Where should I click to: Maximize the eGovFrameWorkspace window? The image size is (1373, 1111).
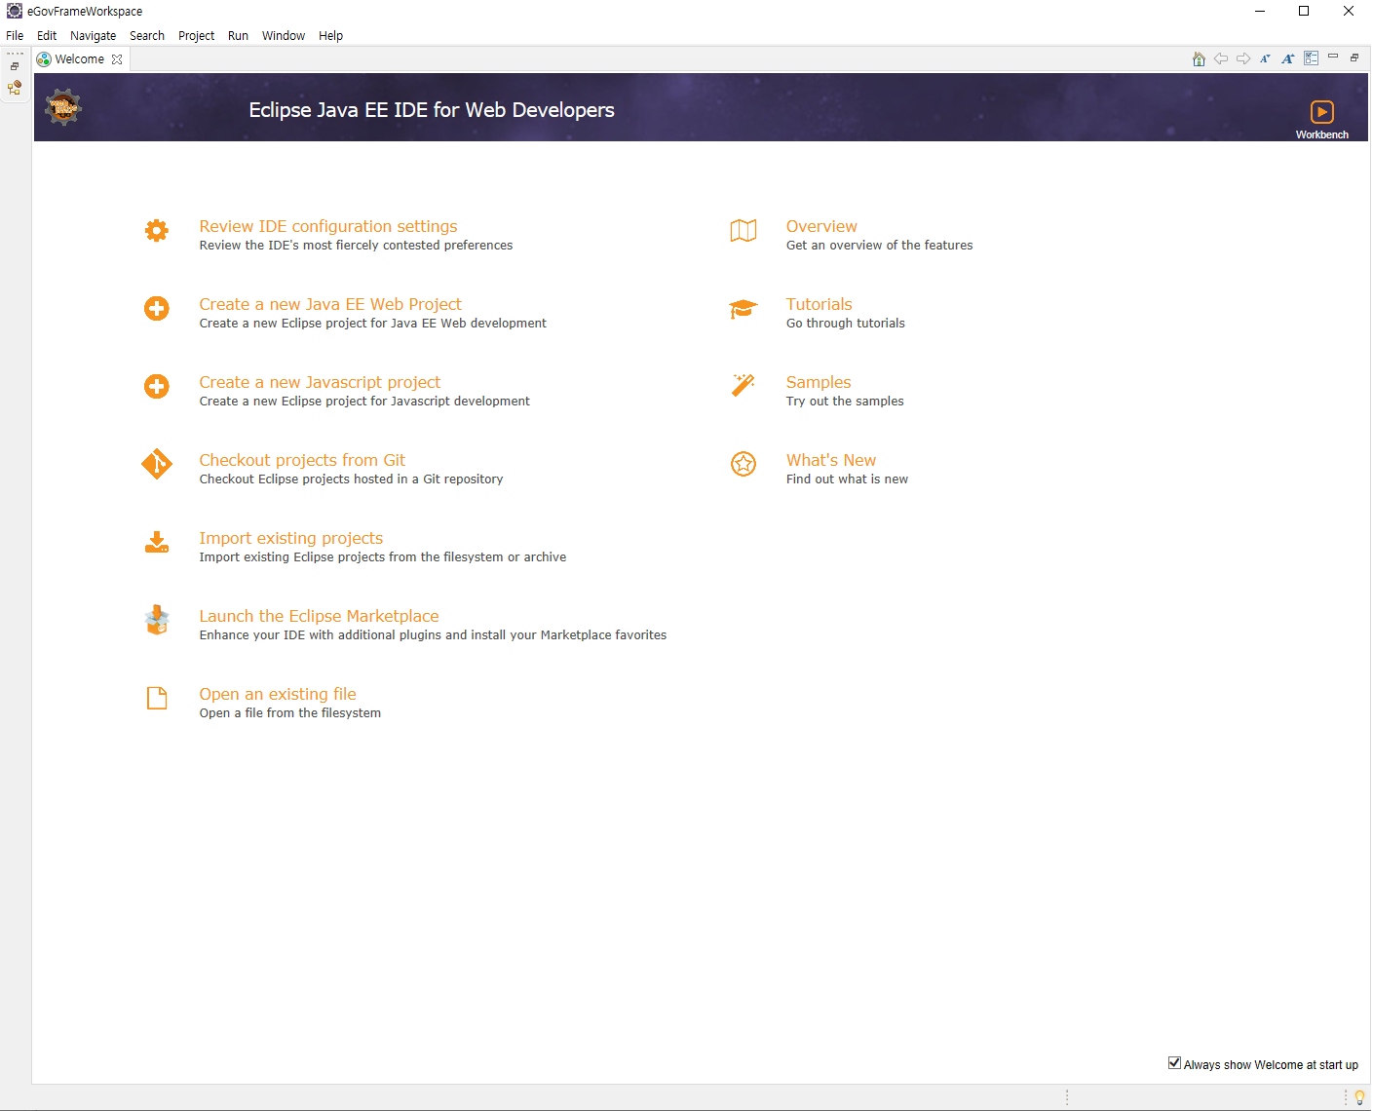(x=1304, y=11)
